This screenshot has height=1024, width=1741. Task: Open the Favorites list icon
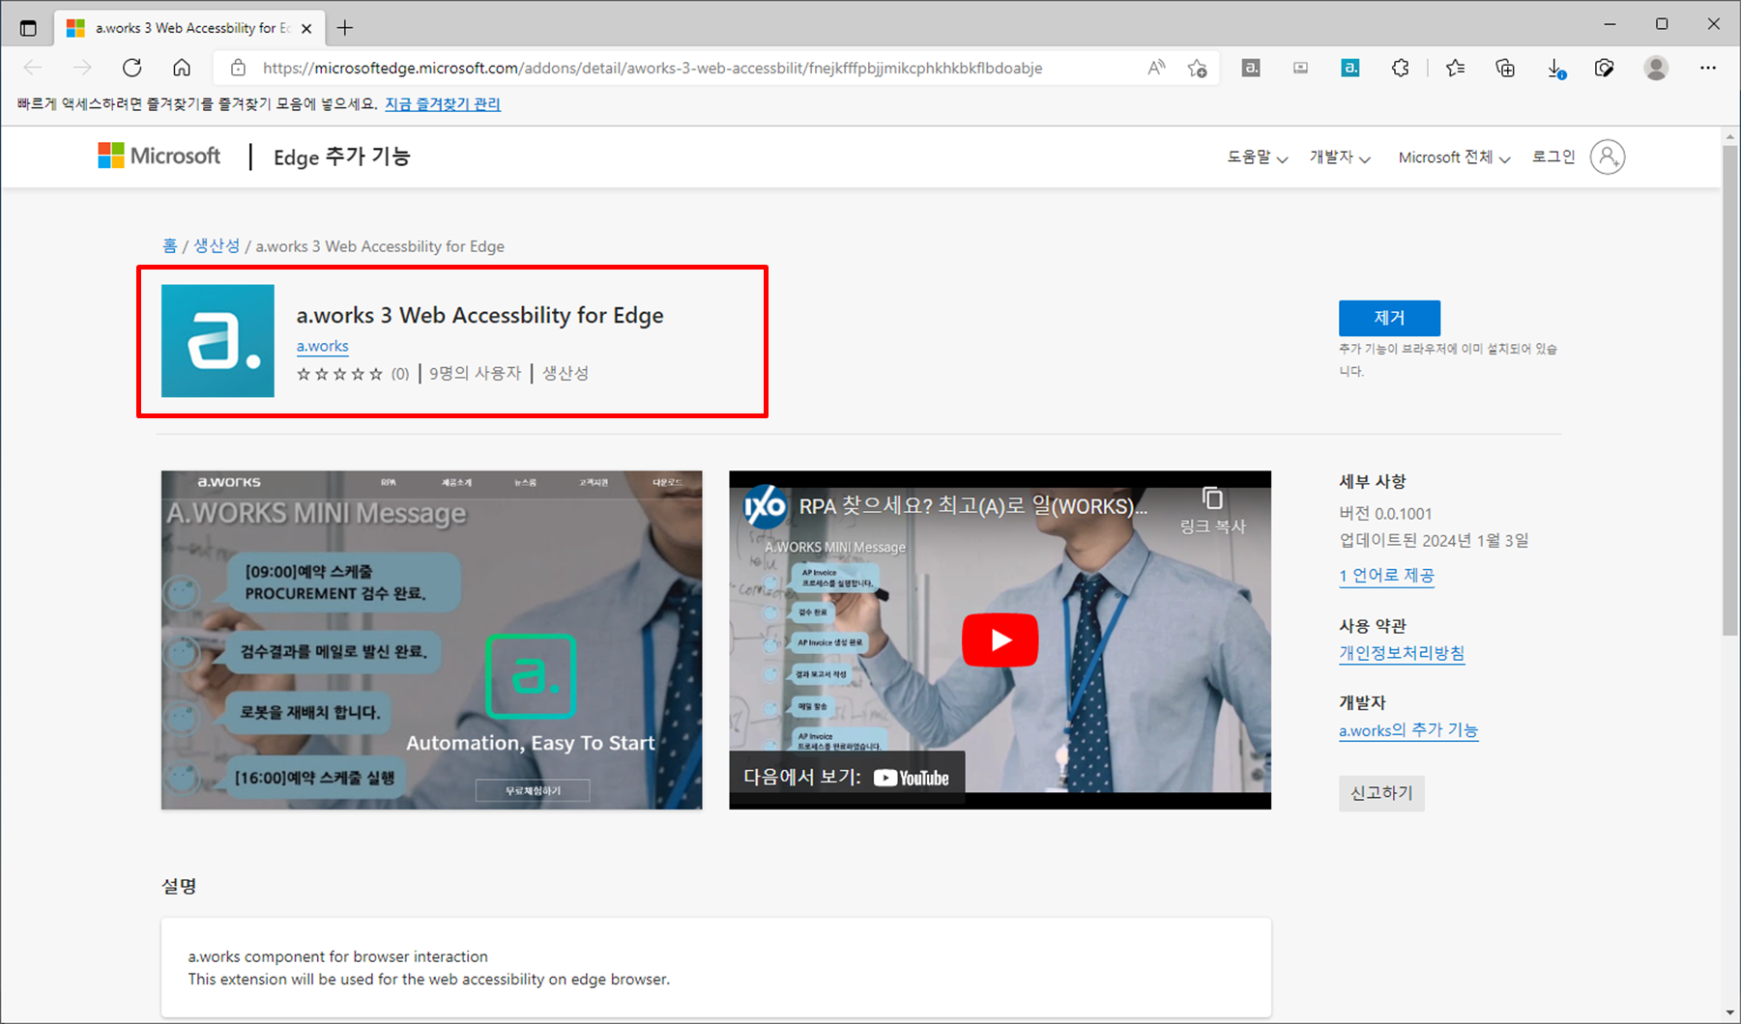click(1455, 68)
